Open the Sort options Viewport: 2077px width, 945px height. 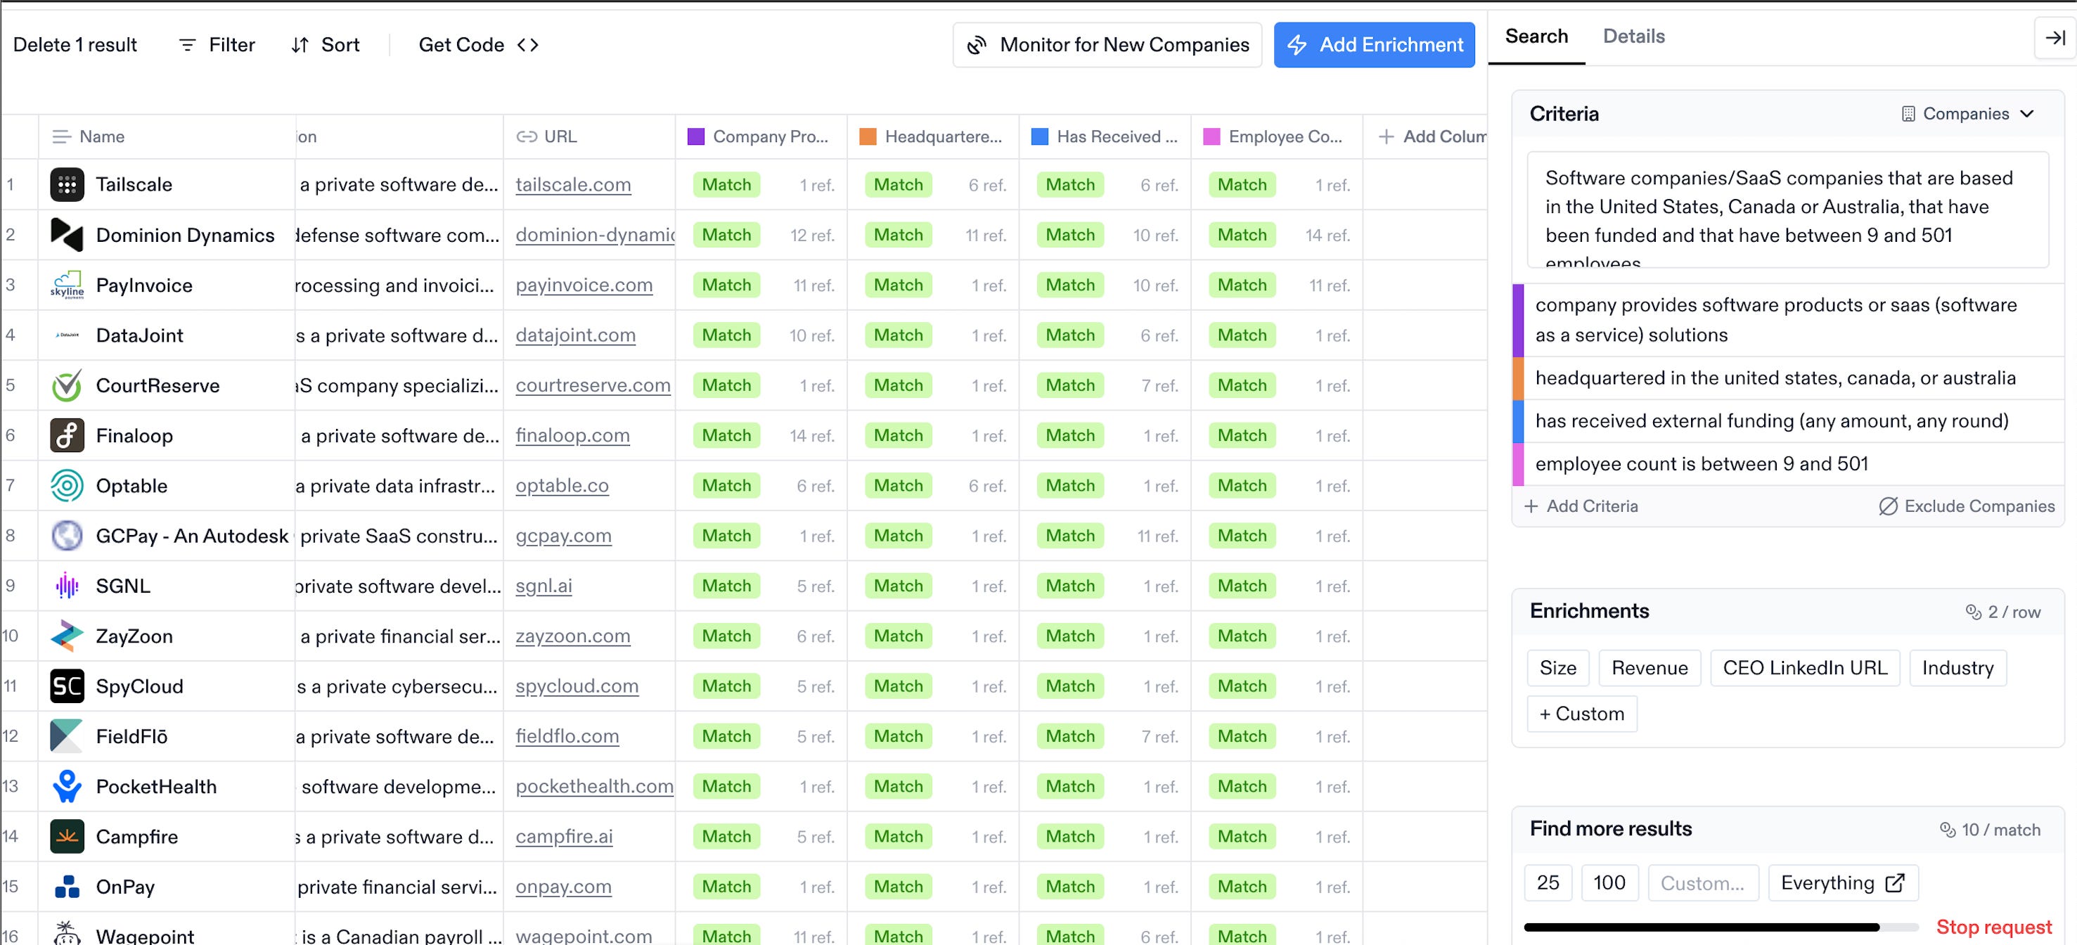click(x=326, y=45)
